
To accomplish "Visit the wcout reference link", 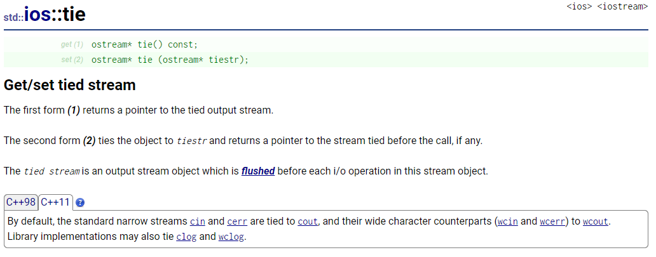I will (x=597, y=222).
